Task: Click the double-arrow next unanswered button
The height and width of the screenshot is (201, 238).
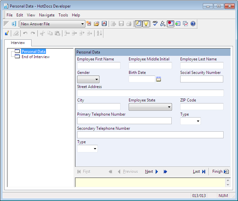Action: click(x=165, y=171)
